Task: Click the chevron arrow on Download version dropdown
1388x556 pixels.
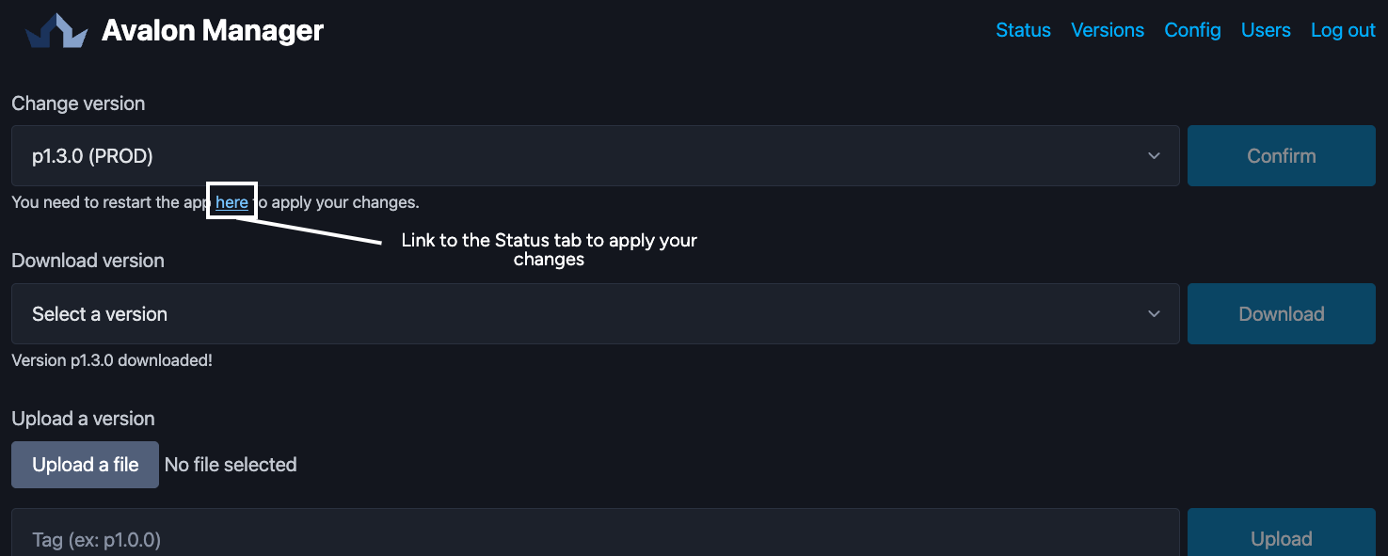Action: (1154, 314)
